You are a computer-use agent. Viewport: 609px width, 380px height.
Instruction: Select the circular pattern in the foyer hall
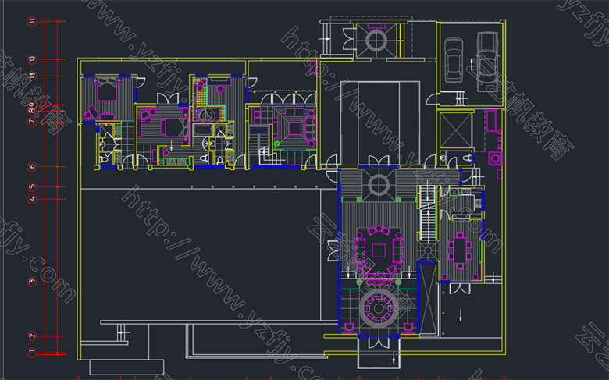tap(379, 185)
